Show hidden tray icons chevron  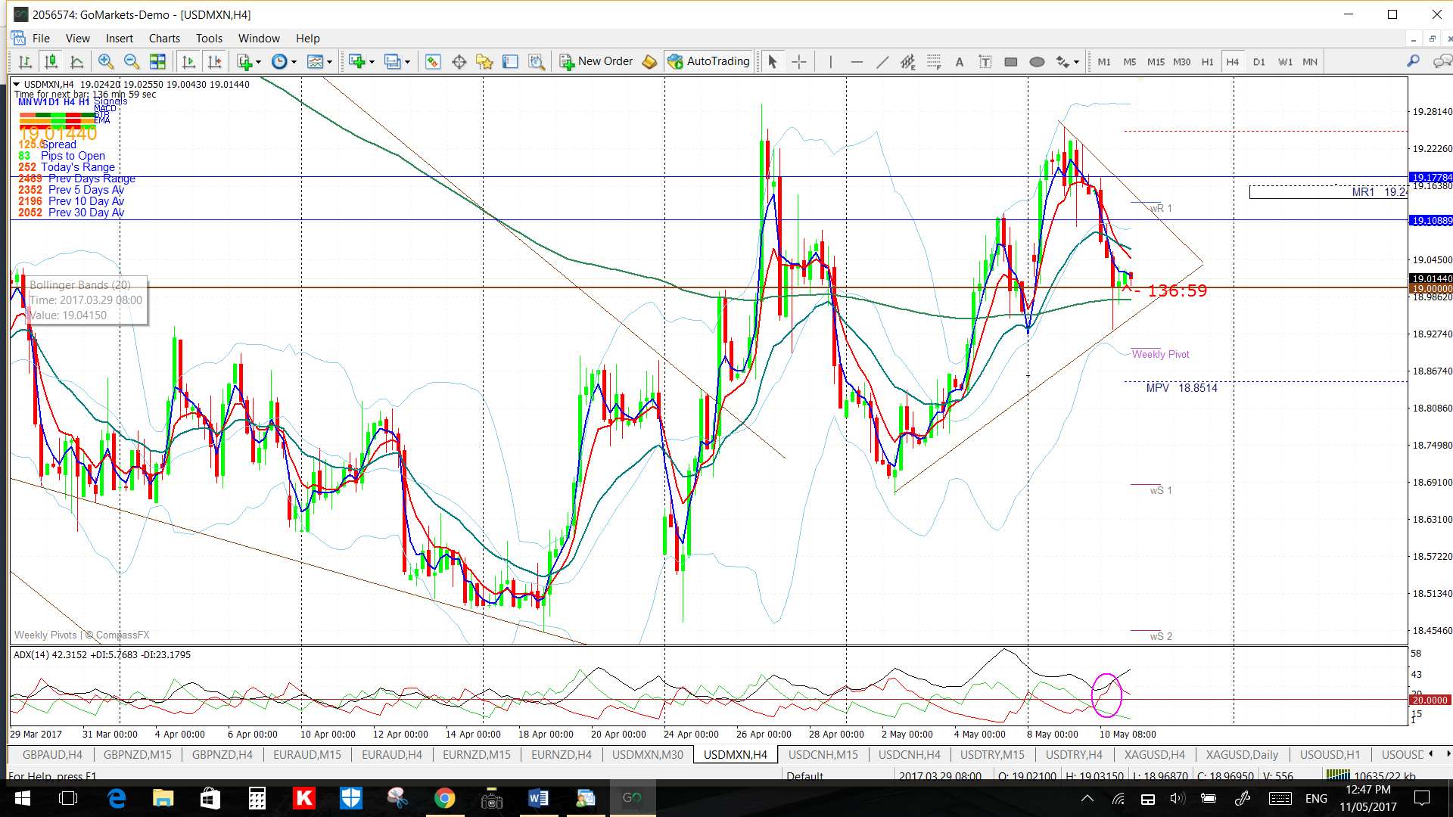[x=1087, y=798]
